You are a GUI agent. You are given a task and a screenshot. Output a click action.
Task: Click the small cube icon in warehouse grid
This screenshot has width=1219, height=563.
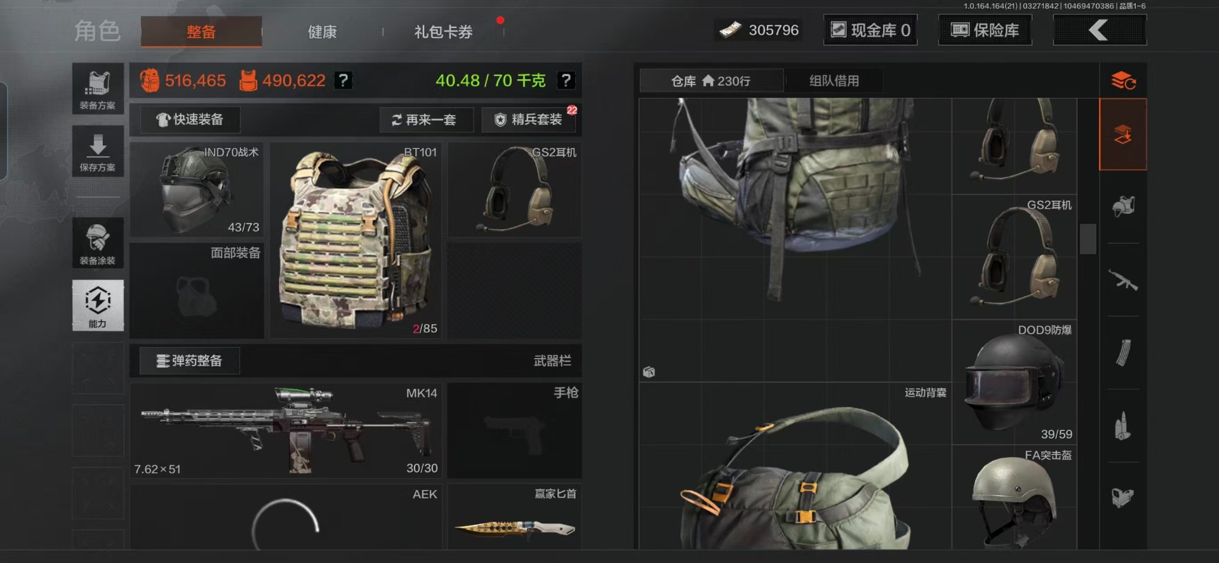[x=648, y=372]
